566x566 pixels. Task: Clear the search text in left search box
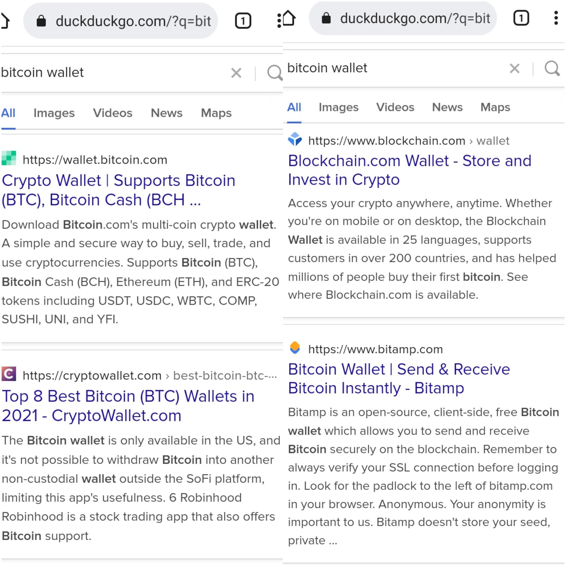(x=236, y=73)
